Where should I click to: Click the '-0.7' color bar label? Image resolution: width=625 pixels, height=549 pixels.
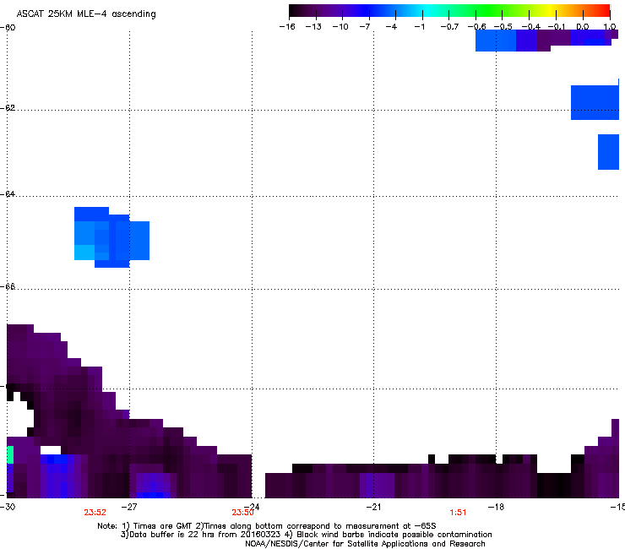point(449,27)
